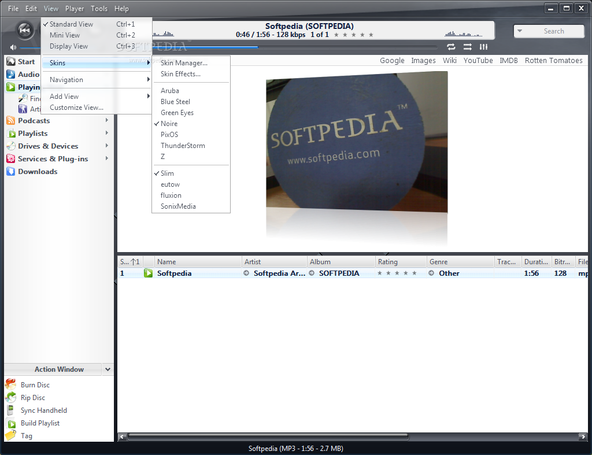Click the Rip Disc icon
592x455 pixels.
tap(11, 397)
